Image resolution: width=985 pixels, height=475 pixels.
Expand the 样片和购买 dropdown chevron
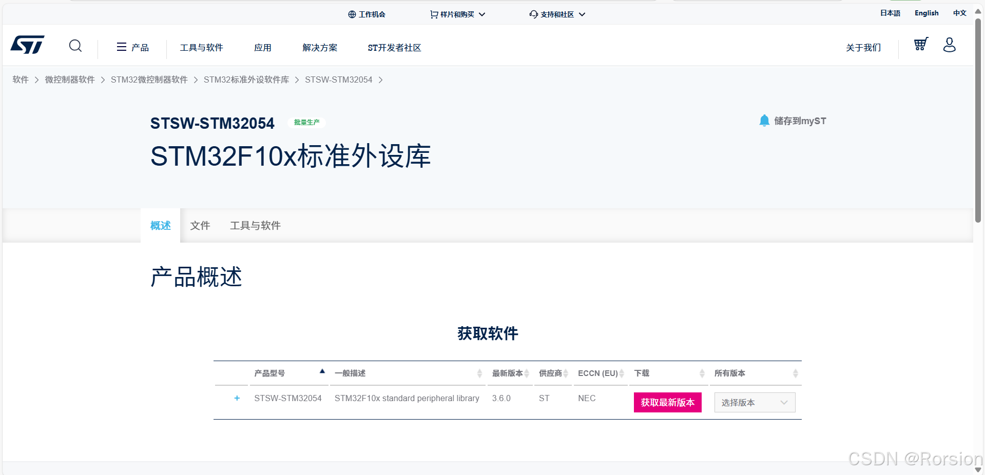[482, 14]
